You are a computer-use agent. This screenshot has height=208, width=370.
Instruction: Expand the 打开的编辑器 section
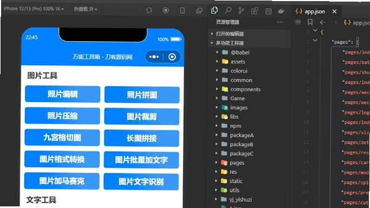(x=250, y=34)
